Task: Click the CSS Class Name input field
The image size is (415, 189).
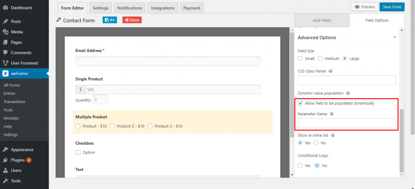Action: point(347,80)
